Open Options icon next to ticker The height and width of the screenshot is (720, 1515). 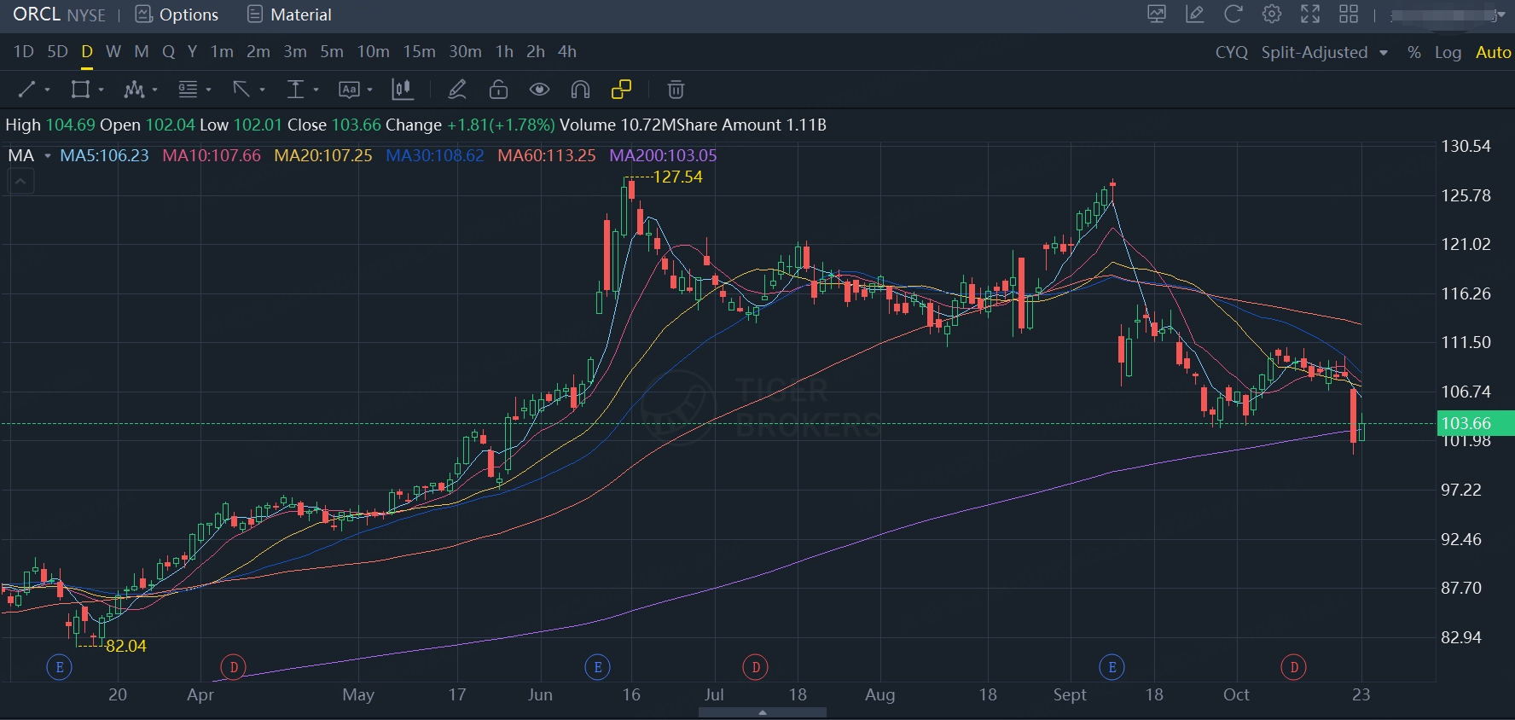tap(143, 15)
